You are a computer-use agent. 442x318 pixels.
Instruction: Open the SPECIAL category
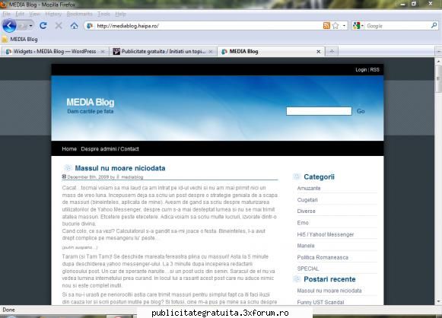click(308, 269)
